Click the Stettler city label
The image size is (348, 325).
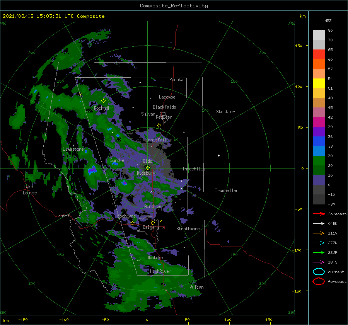pos(225,112)
